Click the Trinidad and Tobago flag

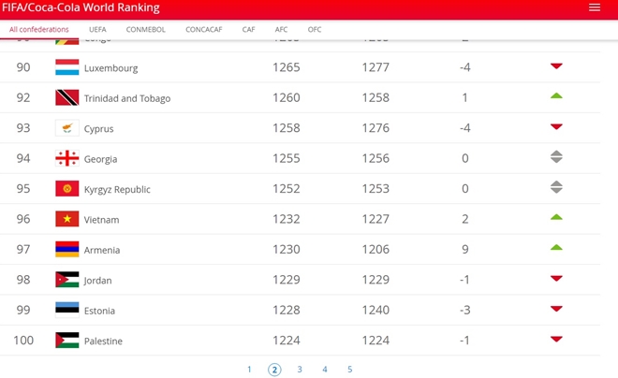[x=67, y=97]
